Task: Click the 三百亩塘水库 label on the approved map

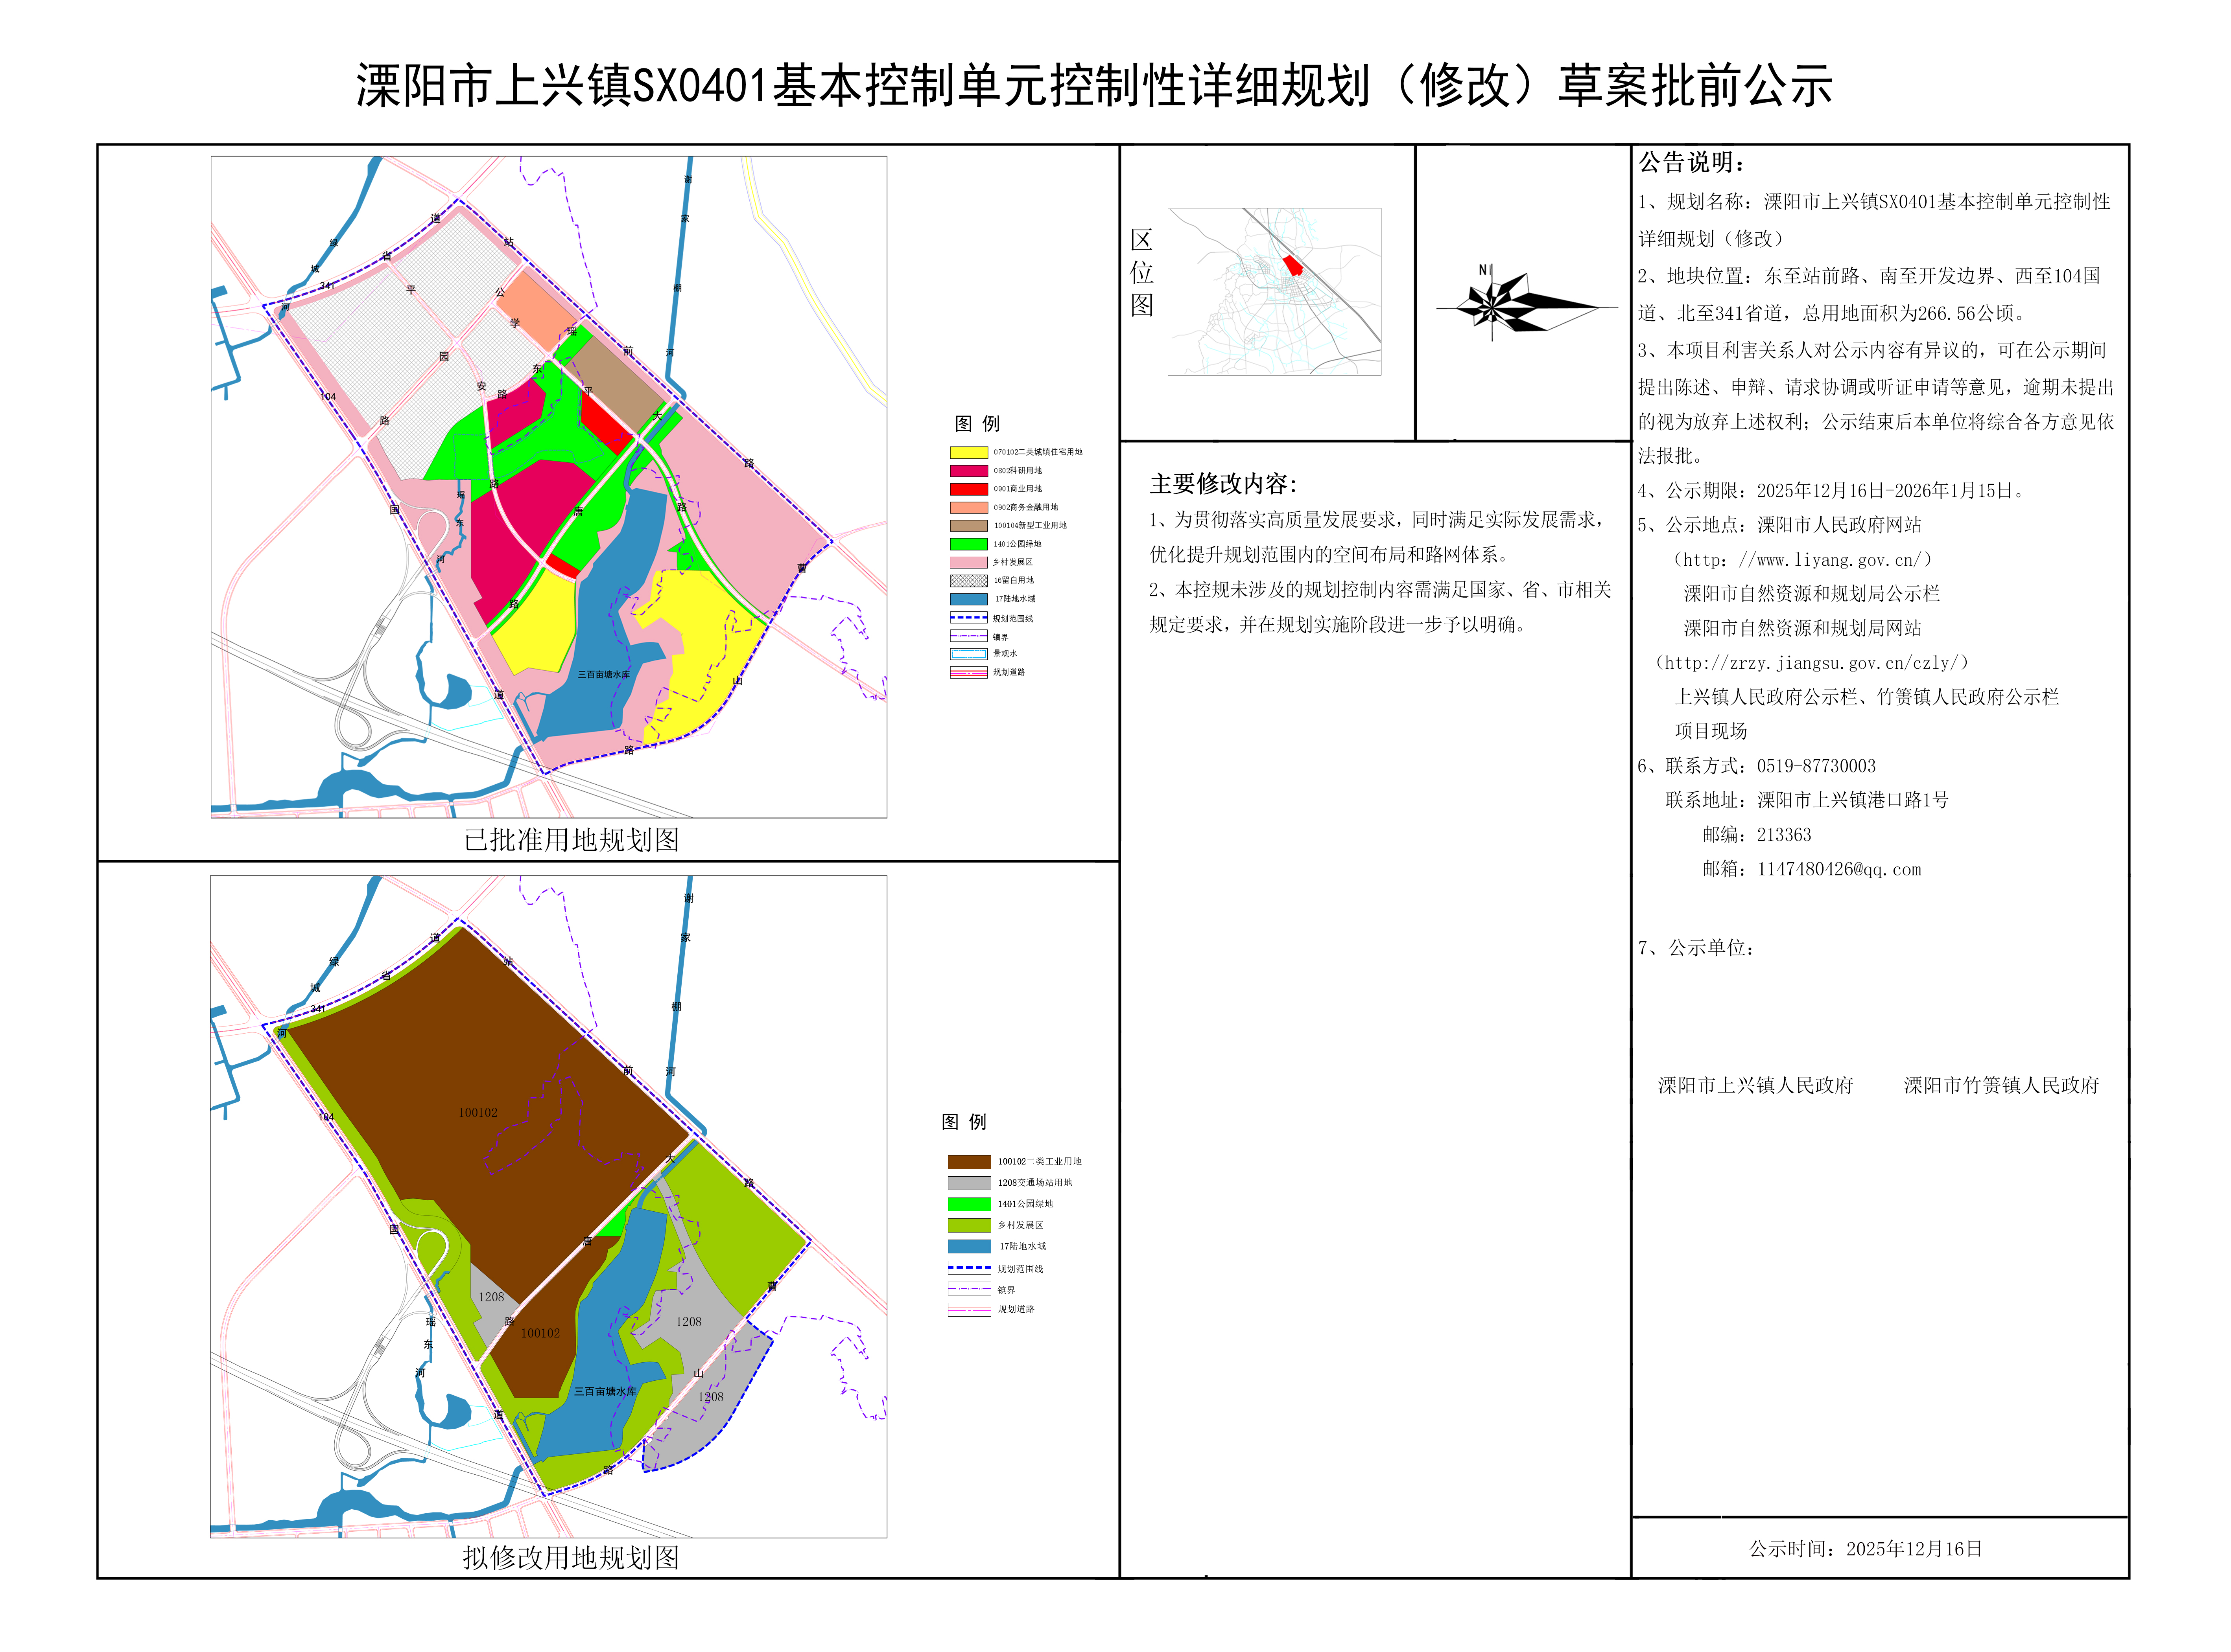Action: point(603,675)
